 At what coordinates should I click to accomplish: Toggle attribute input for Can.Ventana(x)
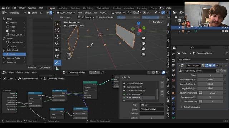pyautogui.click(x=200, y=102)
